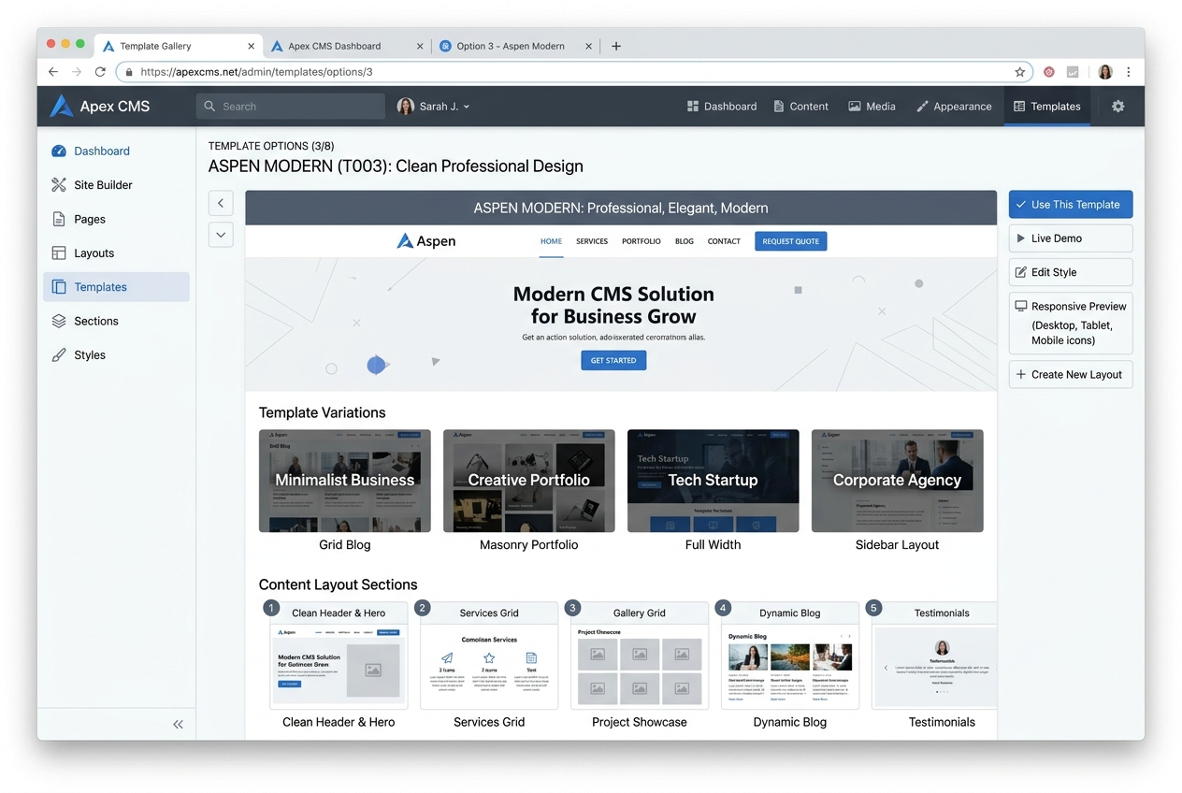Bookmark this page with the star icon
This screenshot has width=1182, height=793.
[1019, 72]
